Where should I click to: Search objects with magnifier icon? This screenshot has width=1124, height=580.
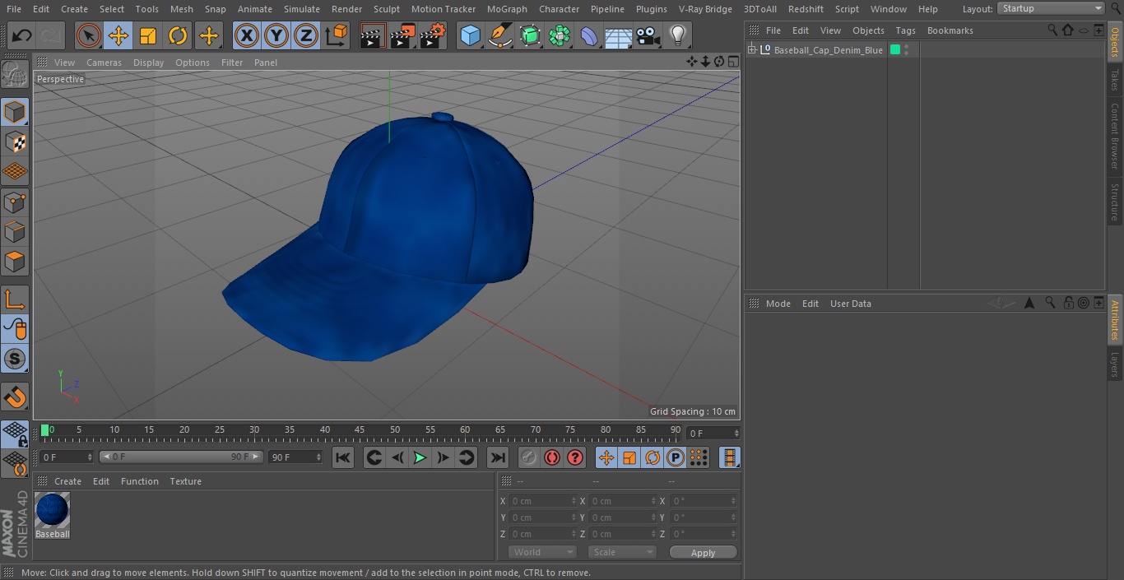click(1052, 30)
